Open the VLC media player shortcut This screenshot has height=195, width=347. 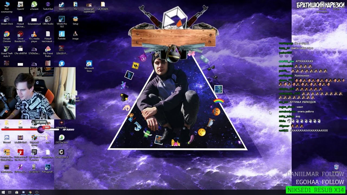click(34, 34)
